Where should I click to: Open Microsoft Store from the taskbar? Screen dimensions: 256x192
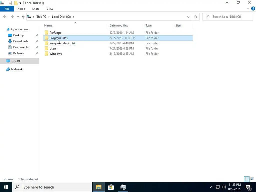(111, 187)
